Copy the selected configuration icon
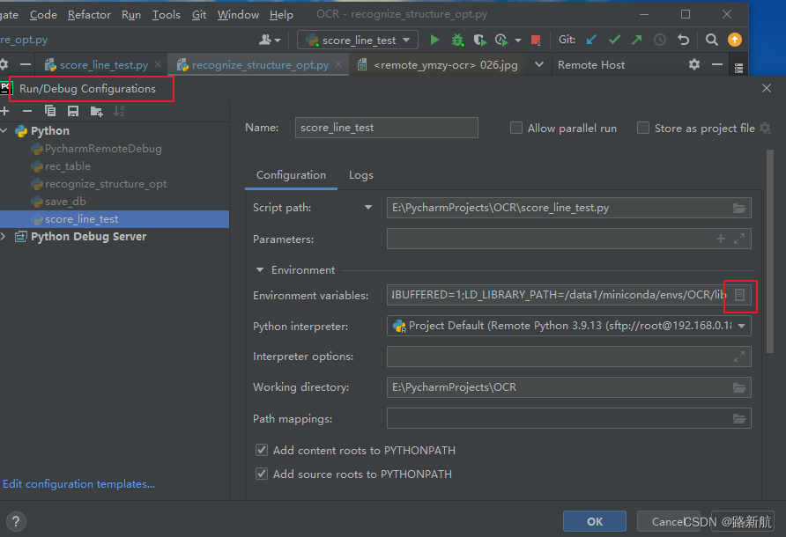 click(x=50, y=111)
